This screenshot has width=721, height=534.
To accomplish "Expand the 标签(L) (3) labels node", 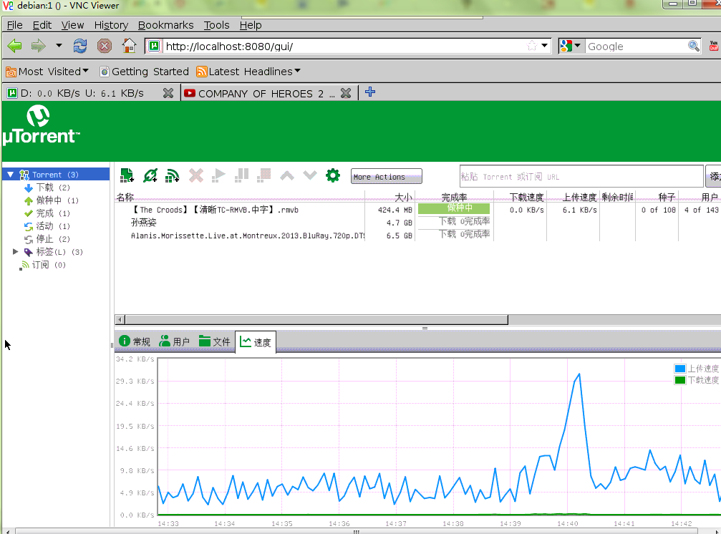I will pos(15,251).
